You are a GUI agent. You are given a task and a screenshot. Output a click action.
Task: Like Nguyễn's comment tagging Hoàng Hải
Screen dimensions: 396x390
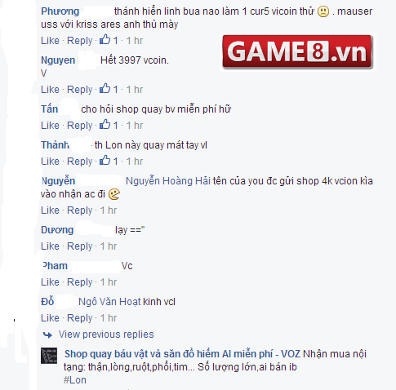pos(50,211)
